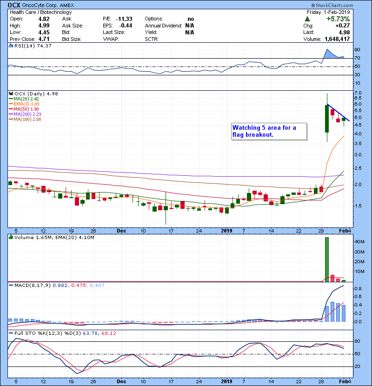Click the MA(200) 2.29 legend entry

(x=25, y=114)
